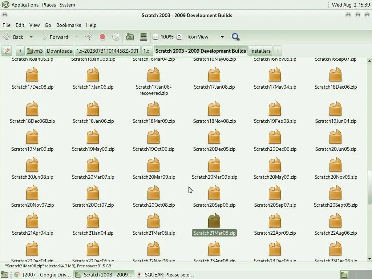Select Scratch20Dec05.zip archive icon
This screenshot has height=279, width=372.
(x=214, y=137)
